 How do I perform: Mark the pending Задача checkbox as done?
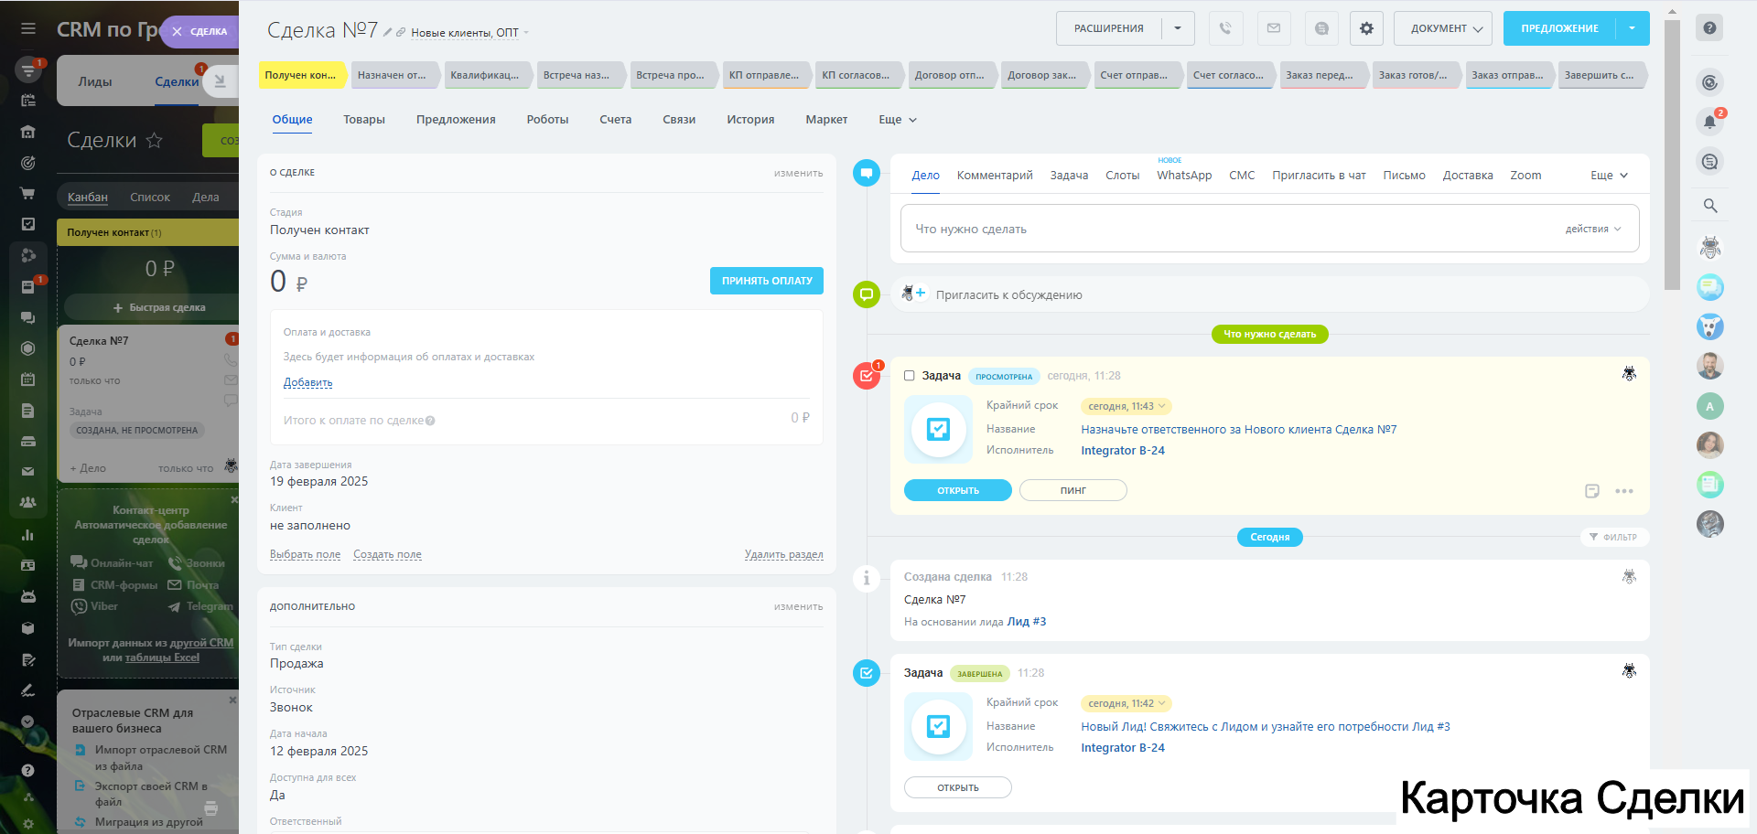(x=909, y=376)
